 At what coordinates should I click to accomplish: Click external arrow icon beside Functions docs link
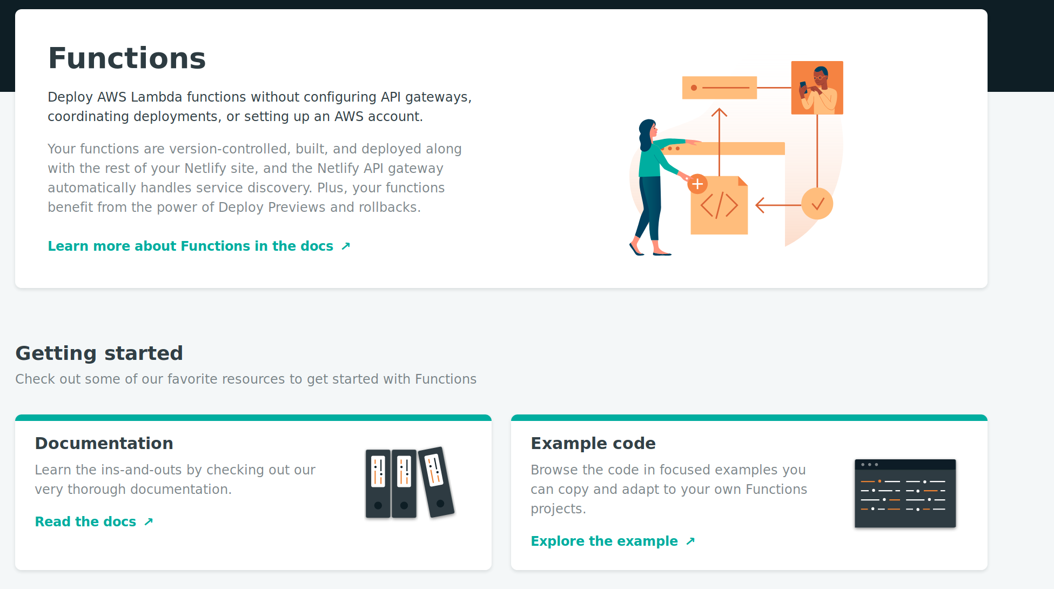[346, 246]
